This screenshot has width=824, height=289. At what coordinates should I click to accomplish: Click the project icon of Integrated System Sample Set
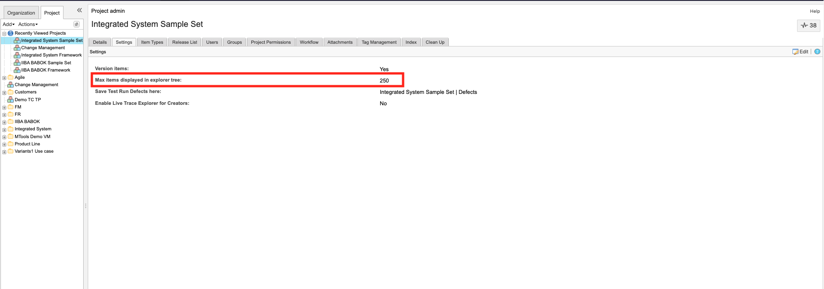tap(17, 41)
